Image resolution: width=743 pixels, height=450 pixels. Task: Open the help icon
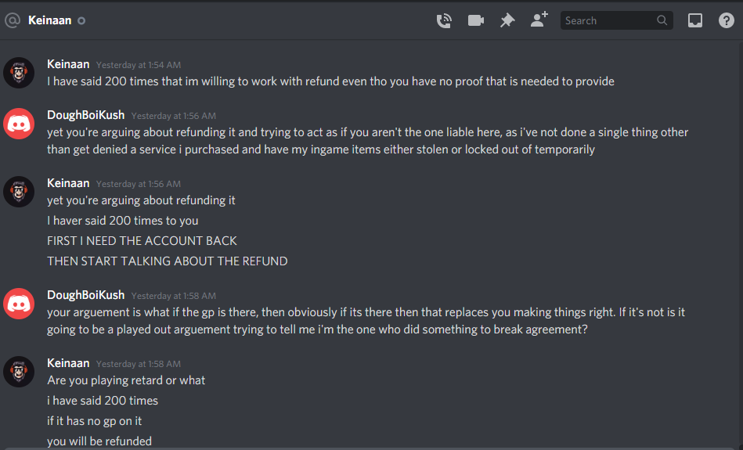tap(727, 20)
